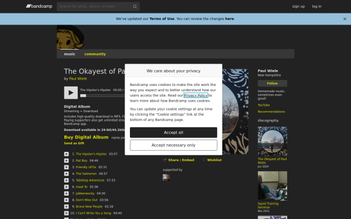Image resolution: width=351 pixels, height=219 pixels.
Task: Click the Wishlist heart icon
Action: [204, 160]
